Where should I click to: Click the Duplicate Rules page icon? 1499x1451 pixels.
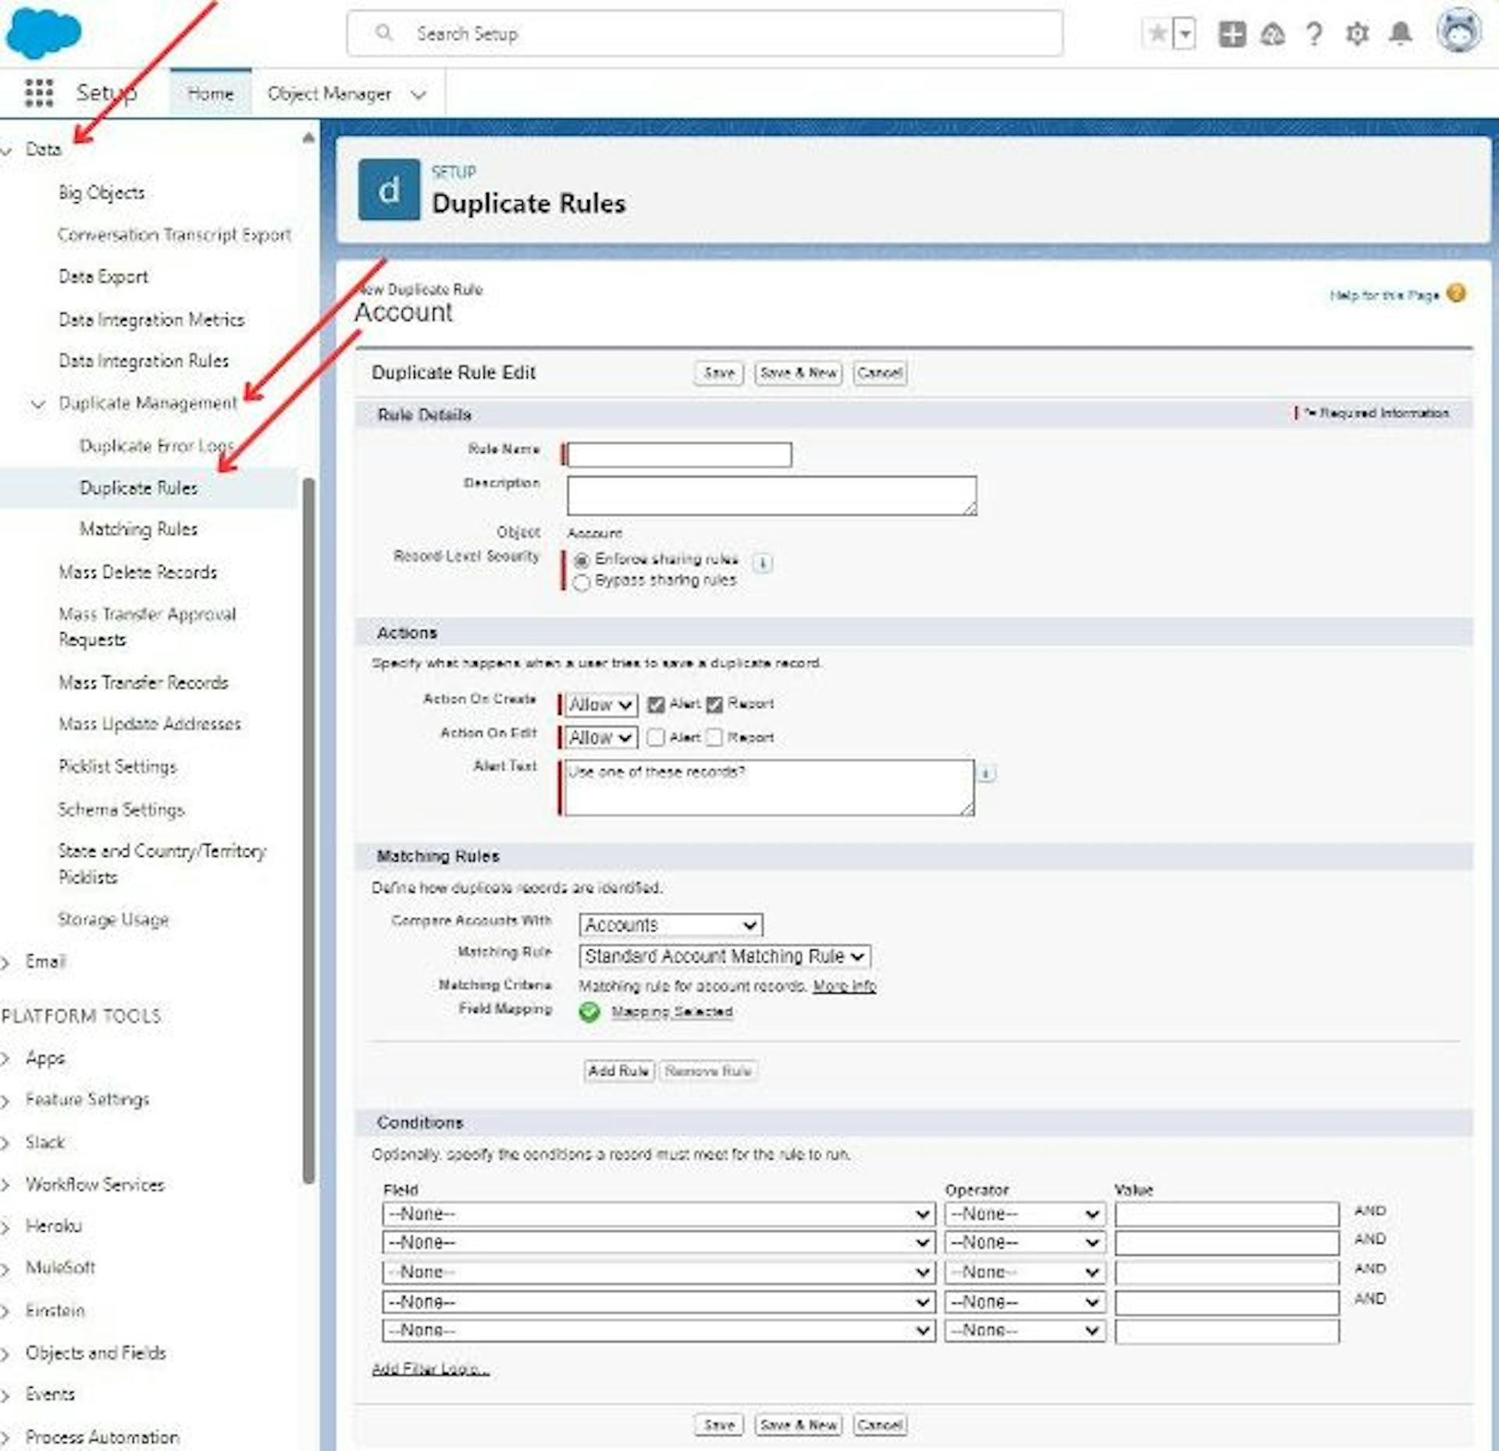[x=389, y=190]
